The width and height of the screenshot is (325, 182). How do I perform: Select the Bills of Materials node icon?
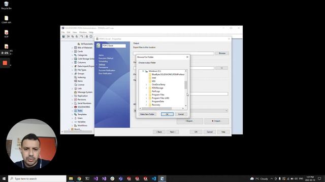(x=76, y=48)
